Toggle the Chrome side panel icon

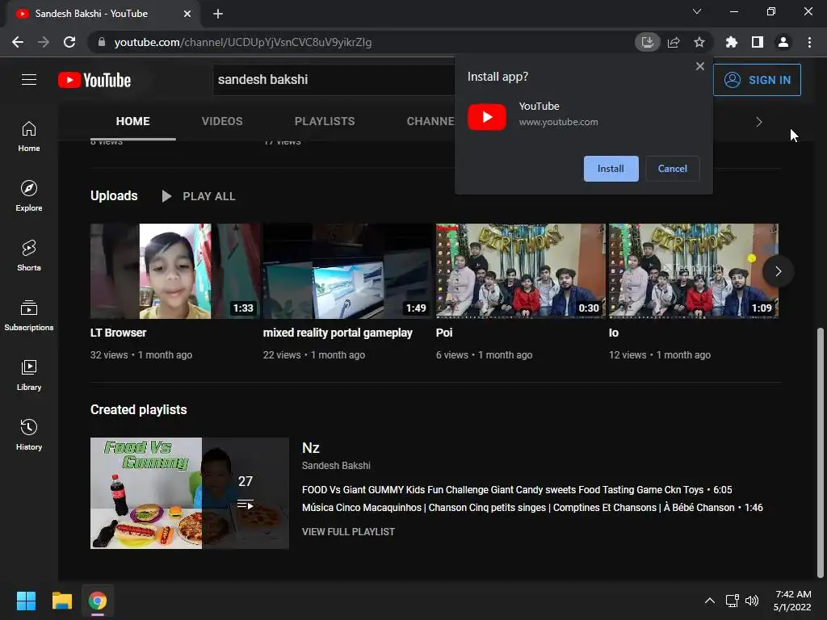758,42
